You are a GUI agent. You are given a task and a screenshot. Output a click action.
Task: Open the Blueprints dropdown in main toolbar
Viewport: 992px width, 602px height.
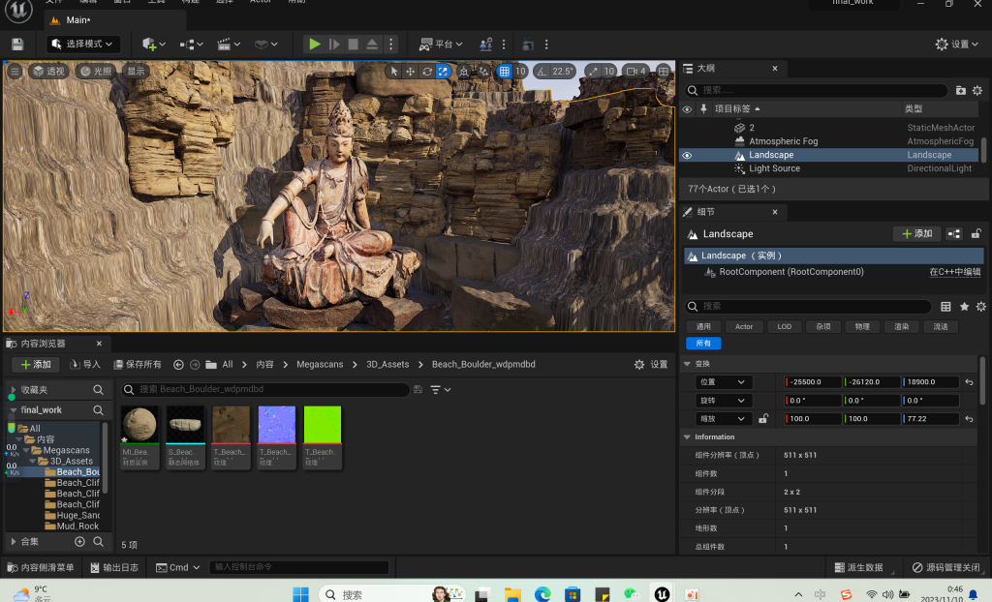pos(191,45)
